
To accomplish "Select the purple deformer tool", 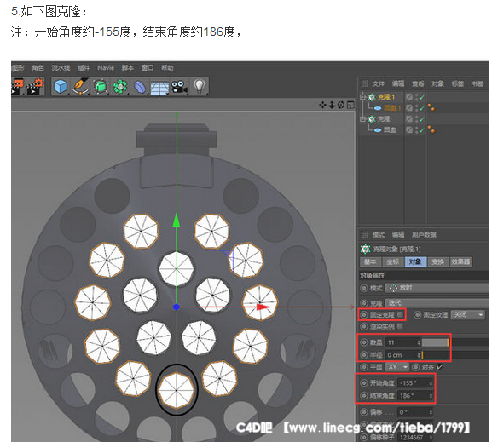I will pos(139,87).
